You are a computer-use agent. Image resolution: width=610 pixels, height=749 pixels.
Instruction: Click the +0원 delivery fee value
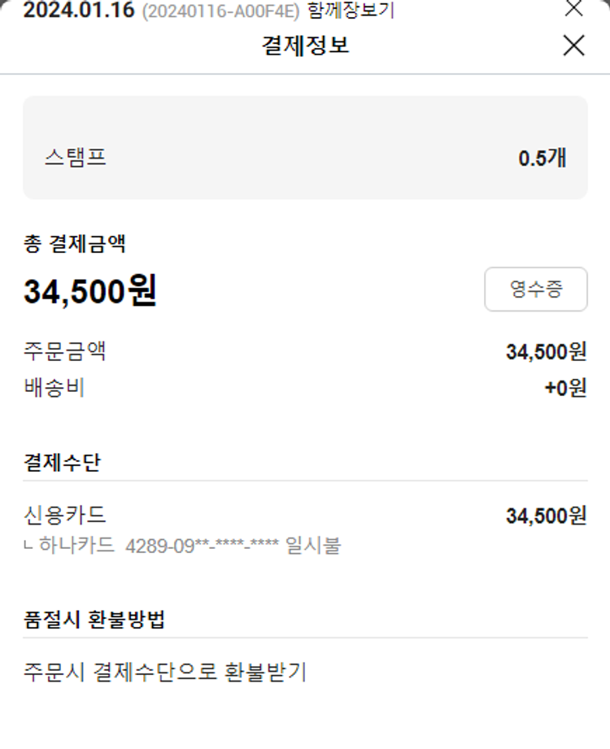(x=565, y=389)
